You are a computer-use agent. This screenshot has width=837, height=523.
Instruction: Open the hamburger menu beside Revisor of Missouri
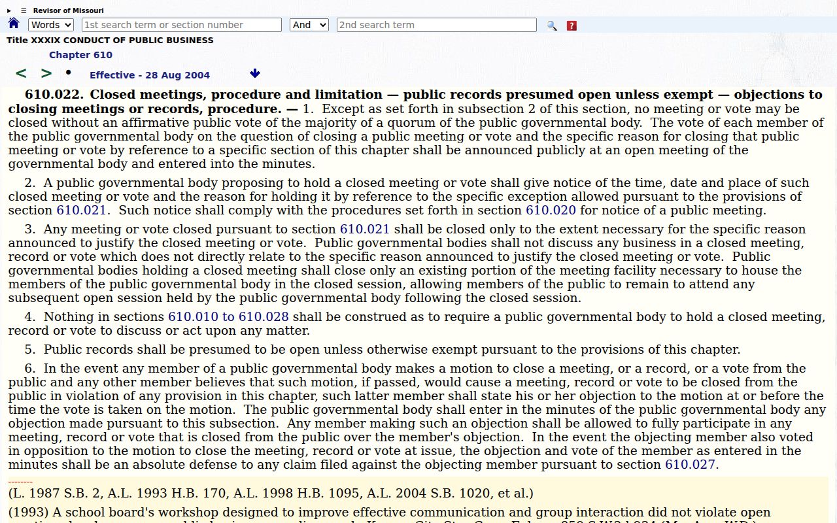point(24,10)
